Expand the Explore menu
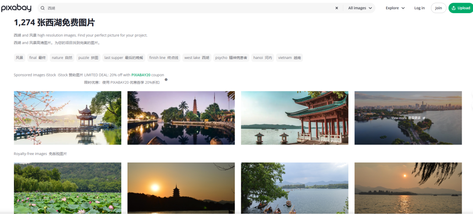Image resolution: width=473 pixels, height=214 pixels. pyautogui.click(x=395, y=8)
